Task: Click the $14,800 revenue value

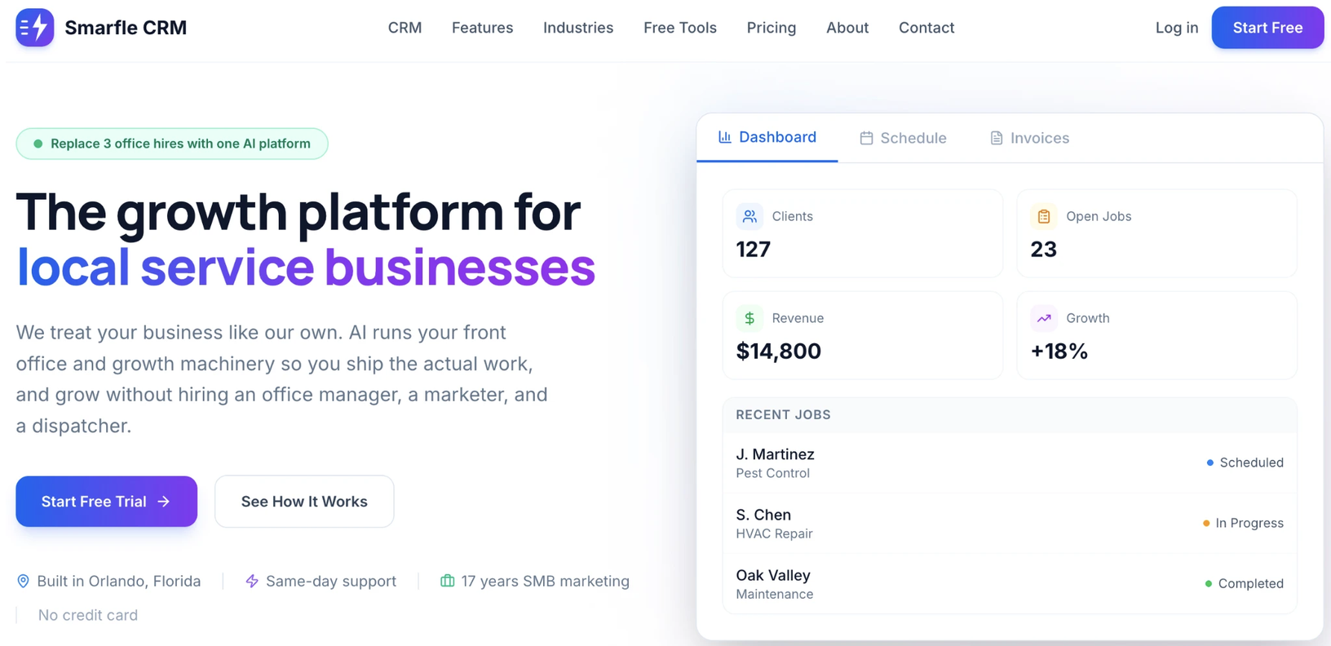Action: point(778,352)
